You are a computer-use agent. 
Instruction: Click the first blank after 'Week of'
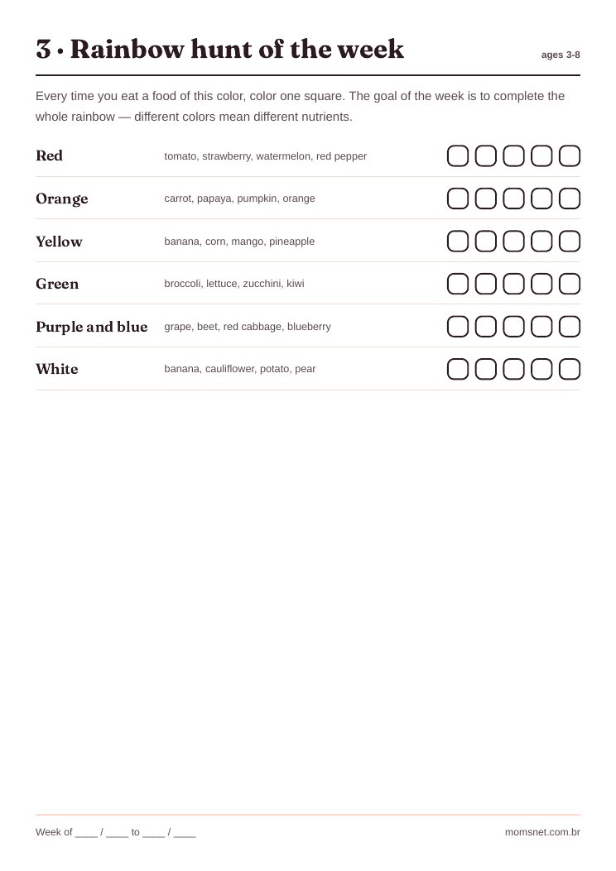pyautogui.click(x=87, y=832)
